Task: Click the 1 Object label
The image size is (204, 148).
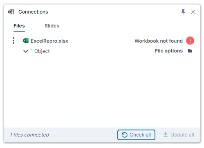Action: tap(40, 51)
